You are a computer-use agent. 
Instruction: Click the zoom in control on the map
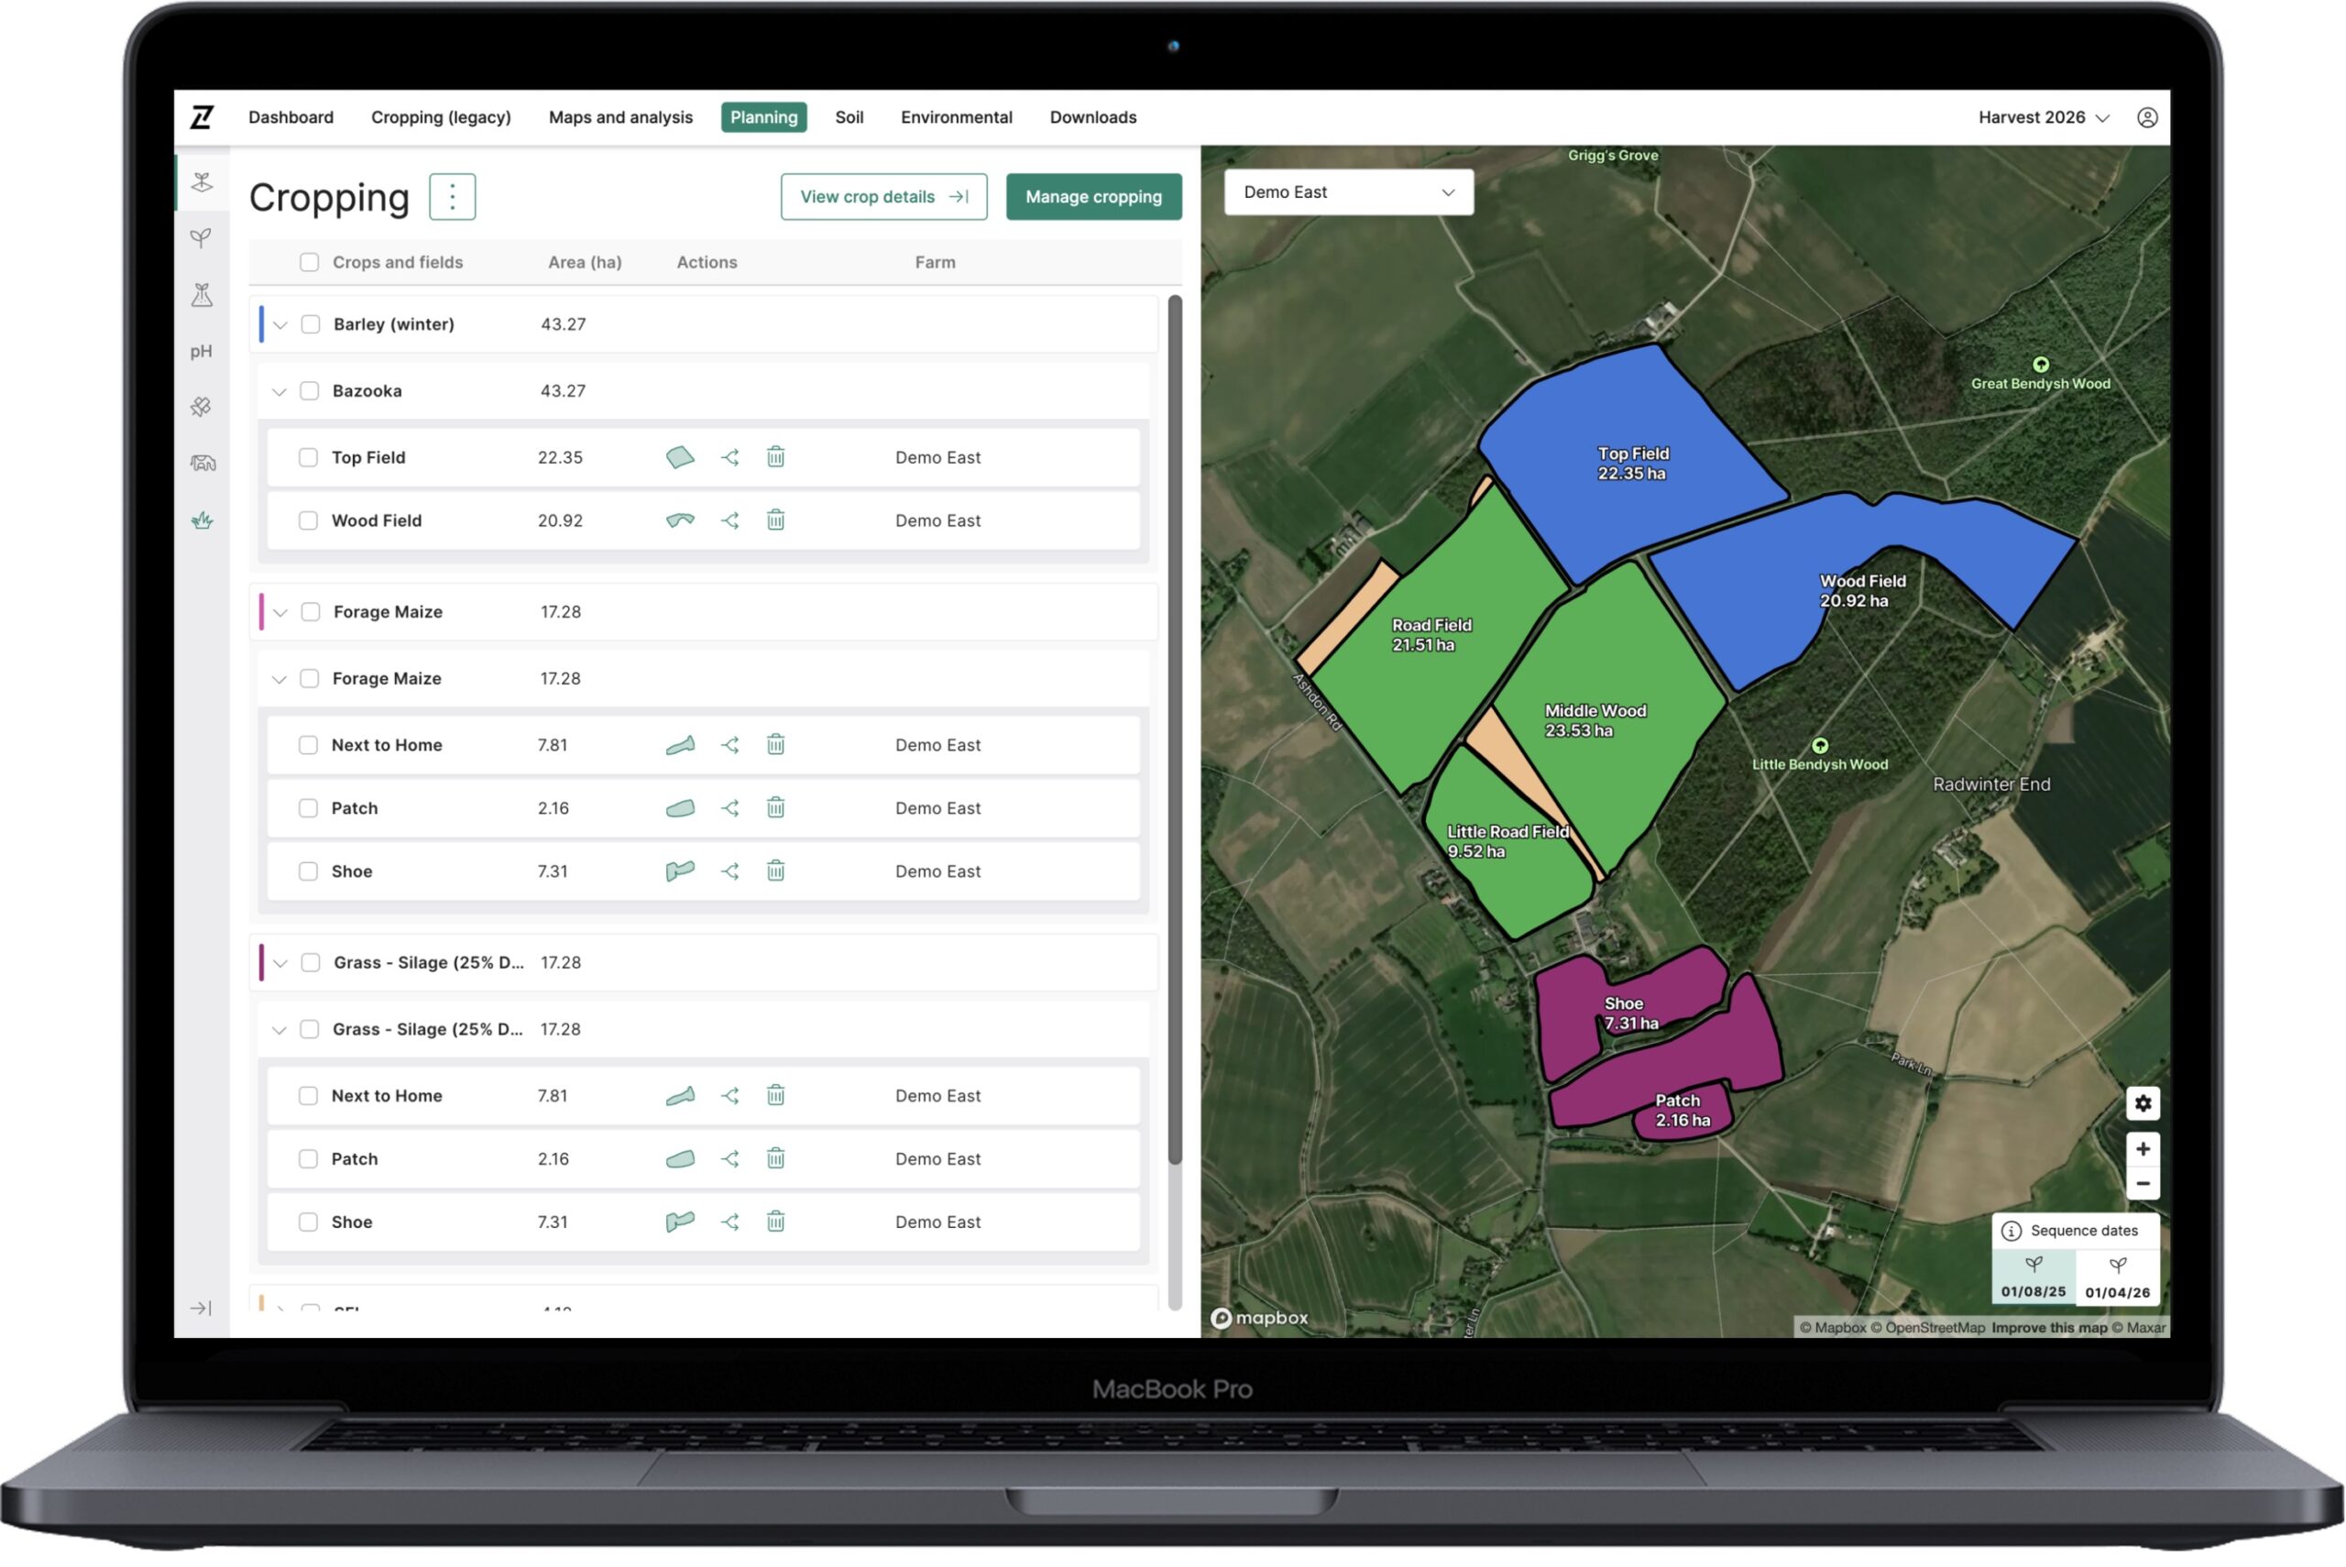tap(2143, 1148)
